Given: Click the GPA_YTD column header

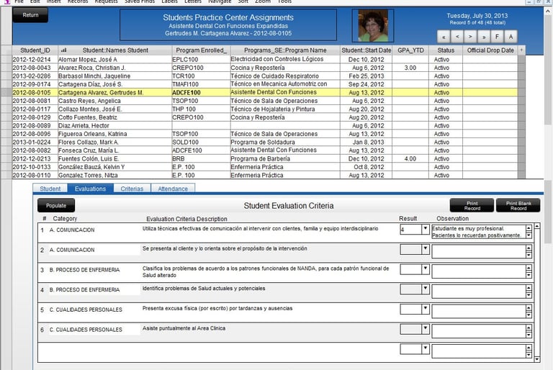Looking at the screenshot, I should click(x=410, y=50).
